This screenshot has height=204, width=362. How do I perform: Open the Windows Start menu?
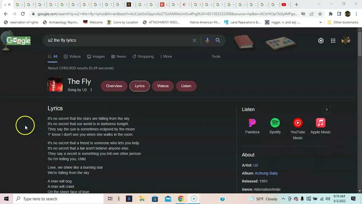click(6, 199)
